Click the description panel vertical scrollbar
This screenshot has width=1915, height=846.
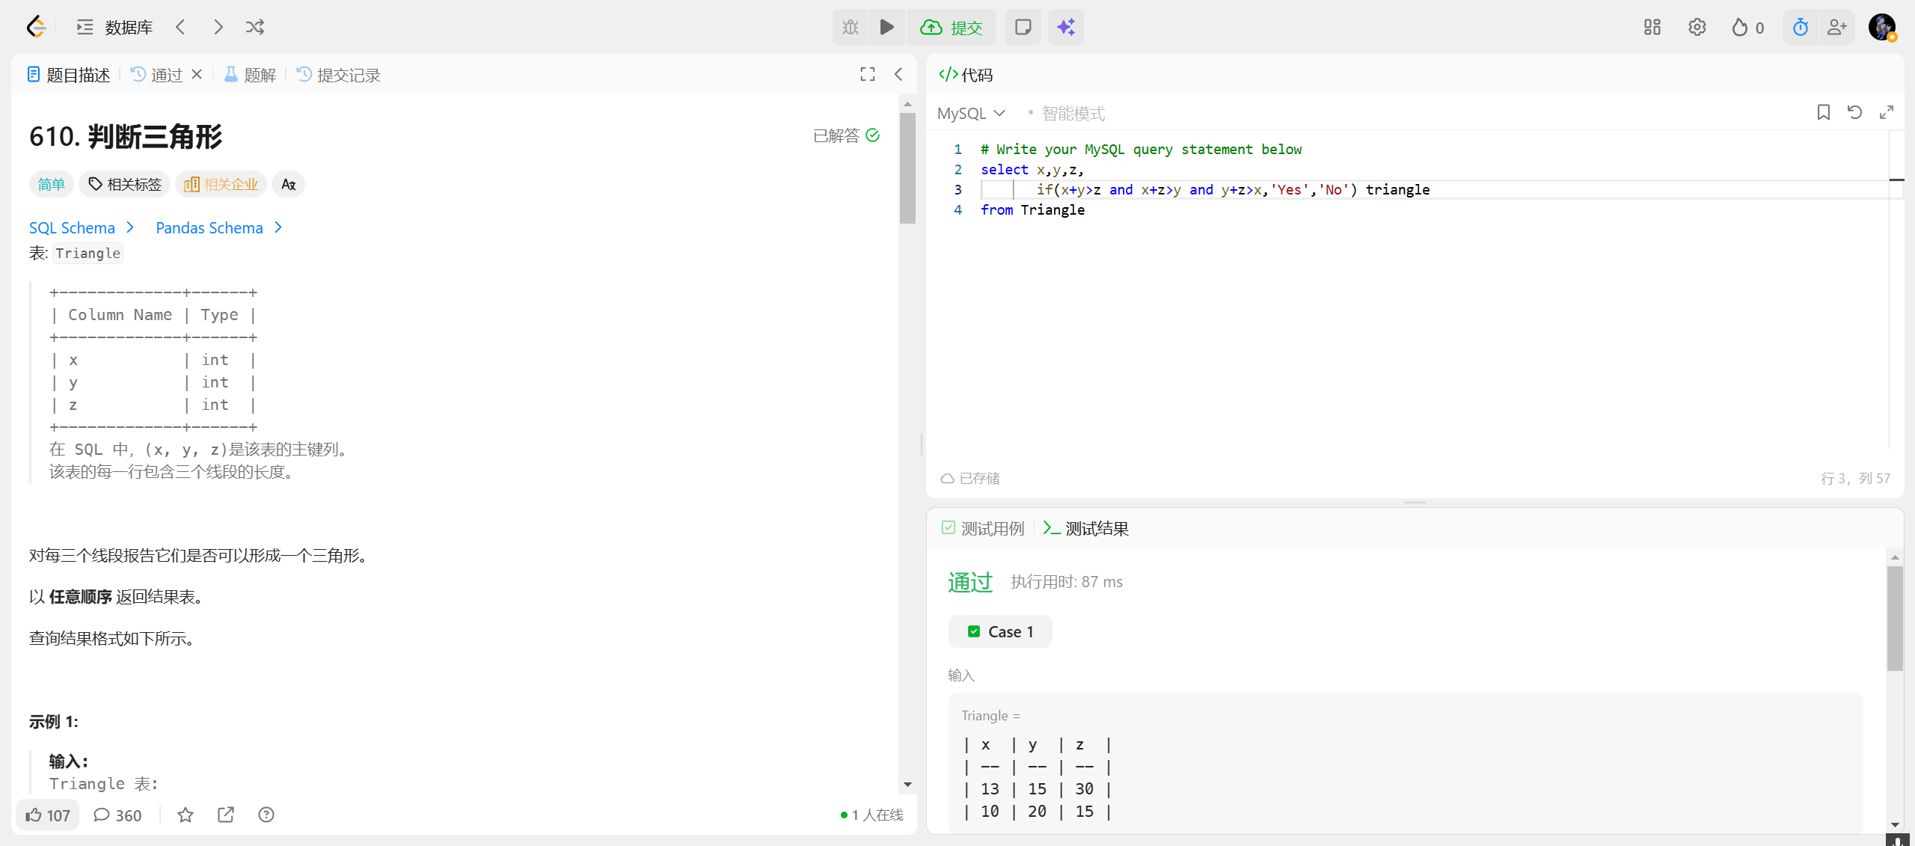907,168
